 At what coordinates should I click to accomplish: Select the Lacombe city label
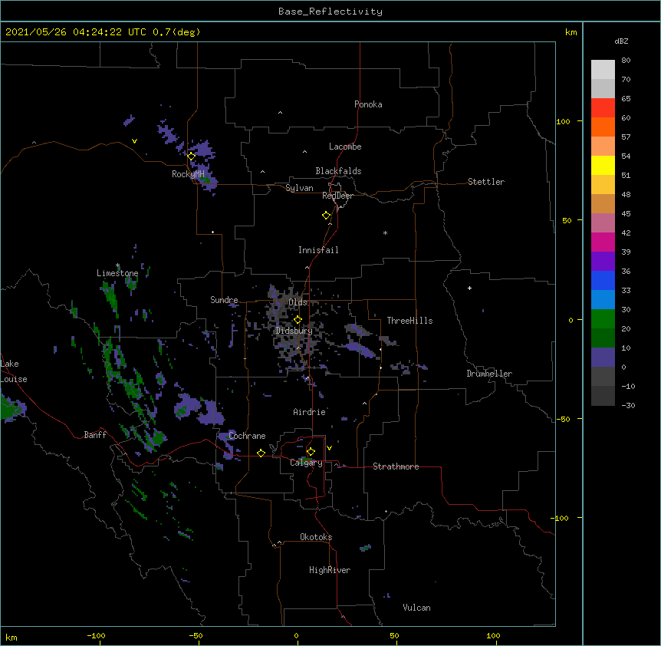pos(345,147)
